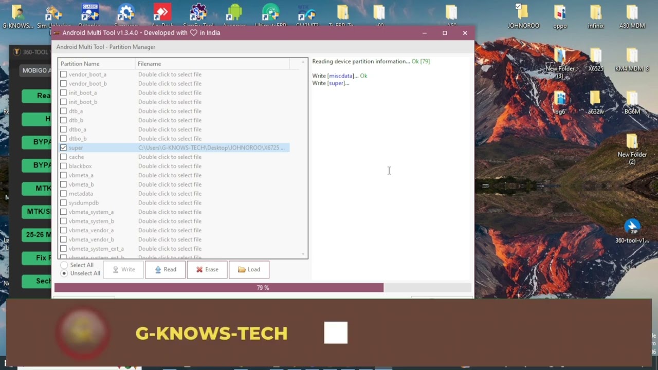Open the 360-tool-v1 zip file
This screenshot has height=370, width=658.
(632, 231)
